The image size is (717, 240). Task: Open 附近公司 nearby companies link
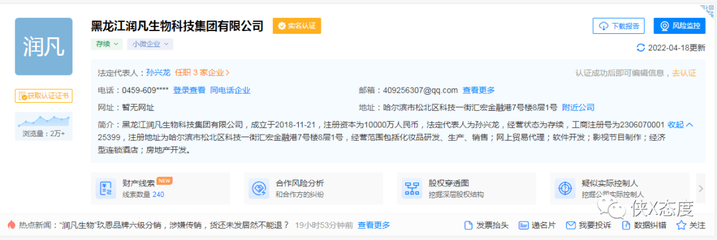pos(578,107)
